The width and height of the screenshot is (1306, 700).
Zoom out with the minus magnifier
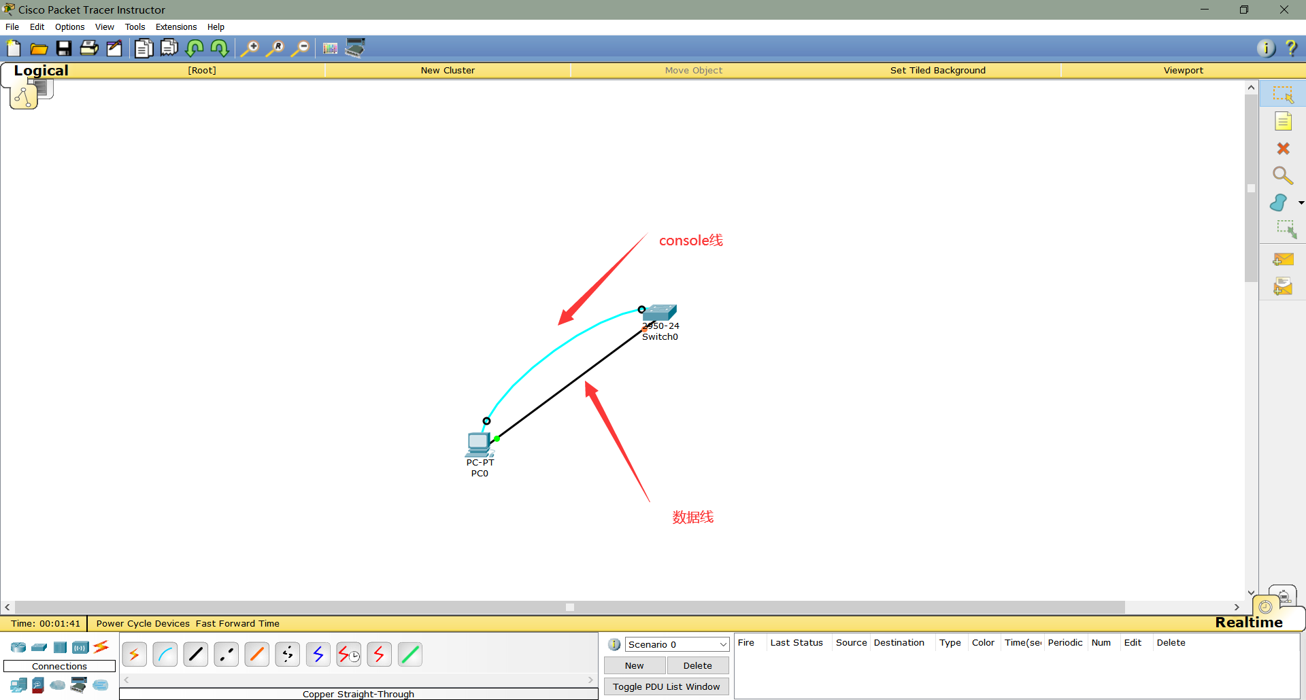tap(300, 48)
